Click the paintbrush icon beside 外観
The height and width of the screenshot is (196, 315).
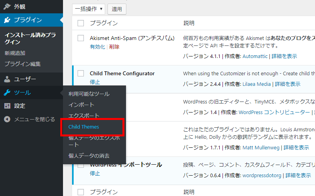7,6
